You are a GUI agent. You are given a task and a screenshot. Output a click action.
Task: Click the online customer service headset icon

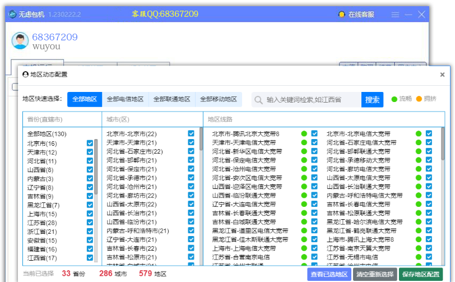click(x=341, y=14)
